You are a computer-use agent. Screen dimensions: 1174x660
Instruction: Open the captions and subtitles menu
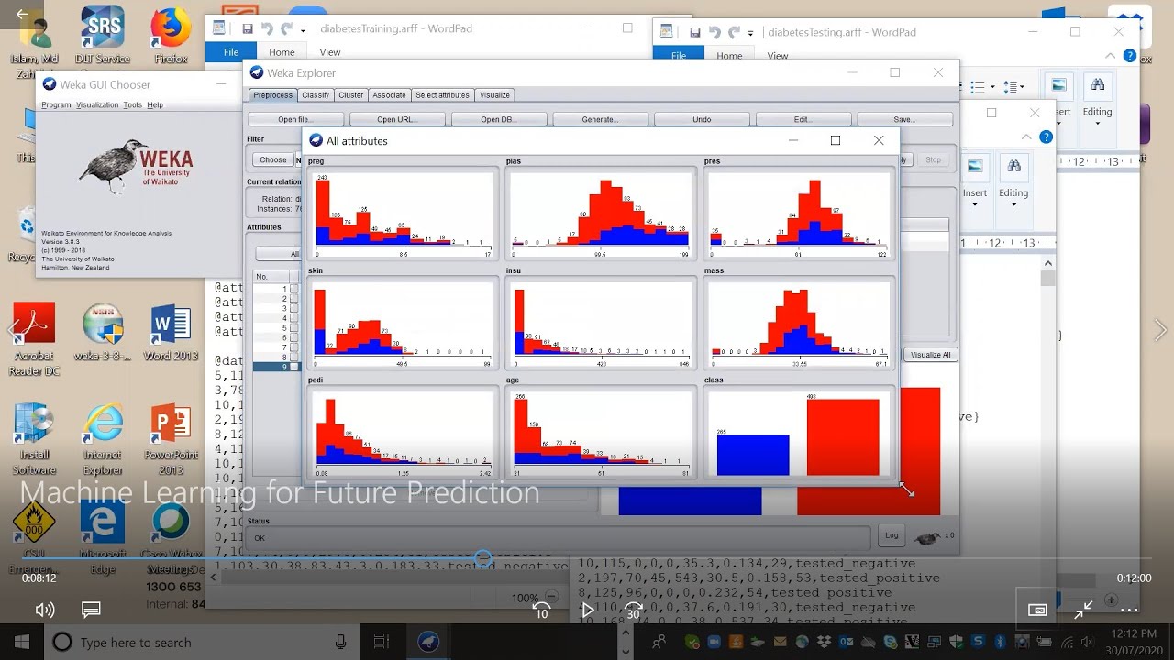click(x=91, y=610)
